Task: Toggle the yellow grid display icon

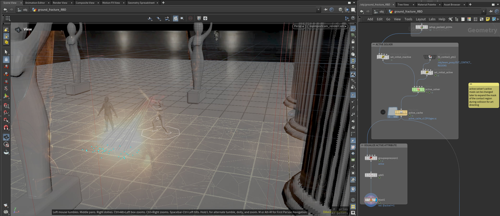Action: point(353,206)
